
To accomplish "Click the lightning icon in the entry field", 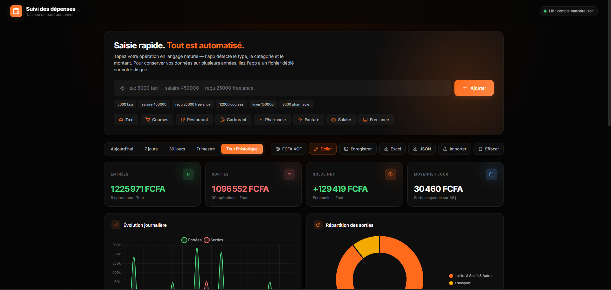I will coord(123,88).
